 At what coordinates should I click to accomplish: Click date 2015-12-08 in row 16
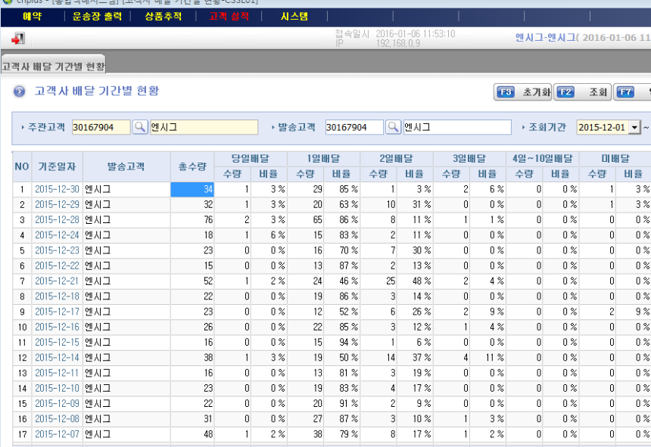[x=57, y=419]
